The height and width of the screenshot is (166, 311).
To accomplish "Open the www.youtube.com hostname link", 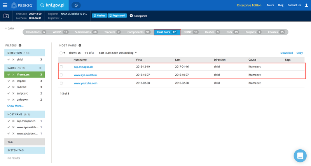I will pos(86,83).
